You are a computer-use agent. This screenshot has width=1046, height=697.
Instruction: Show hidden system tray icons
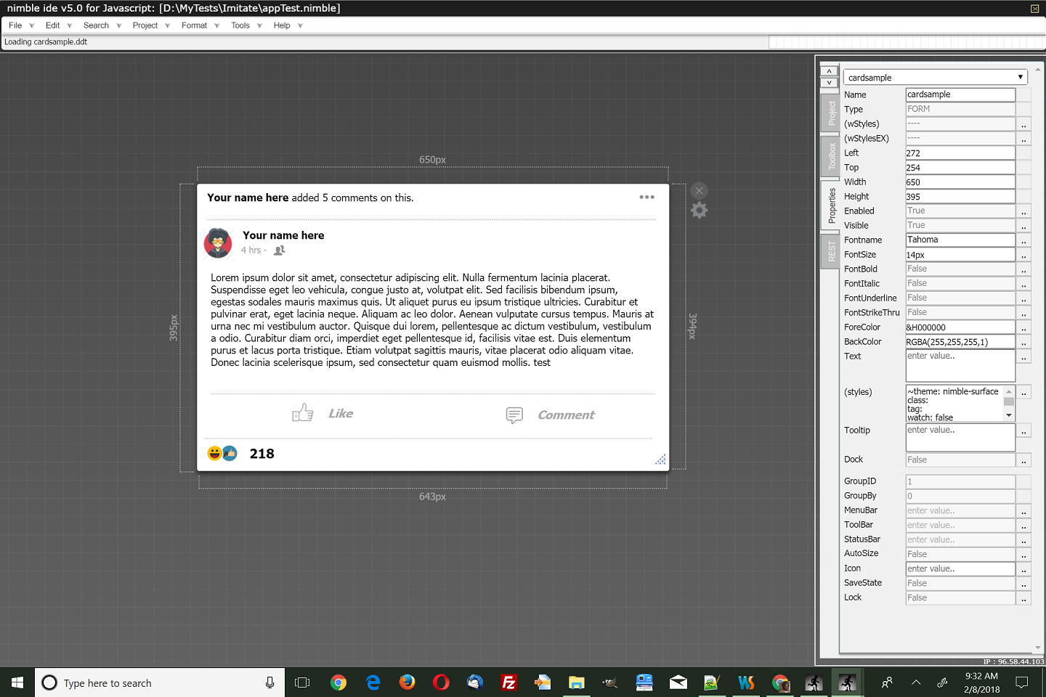point(916,682)
